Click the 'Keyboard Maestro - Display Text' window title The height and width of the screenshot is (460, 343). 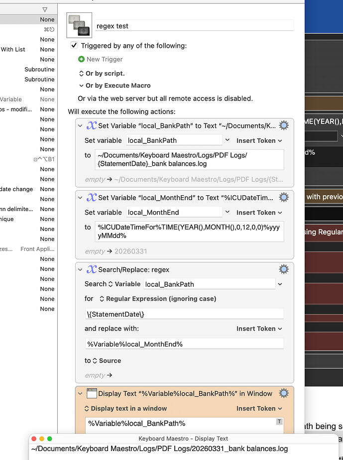(183, 439)
